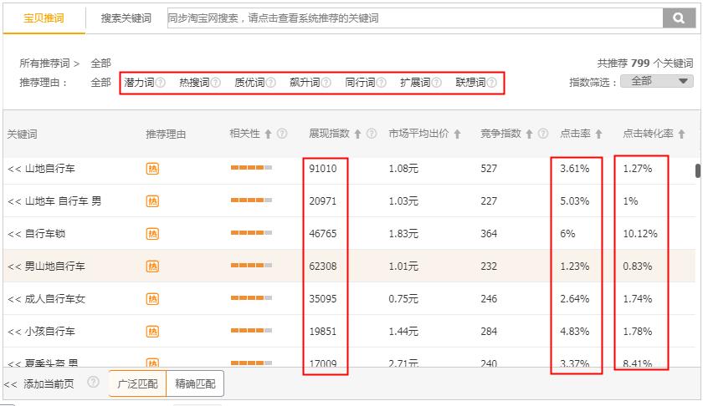This screenshot has height=406, width=708.
Task: Click help icon beside 相关性 column header
Action: point(282,134)
